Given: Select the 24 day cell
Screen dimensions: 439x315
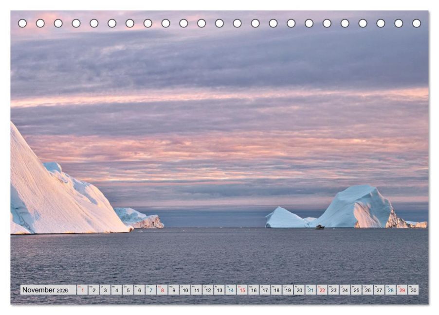Looking at the screenshot, I should (345, 290).
